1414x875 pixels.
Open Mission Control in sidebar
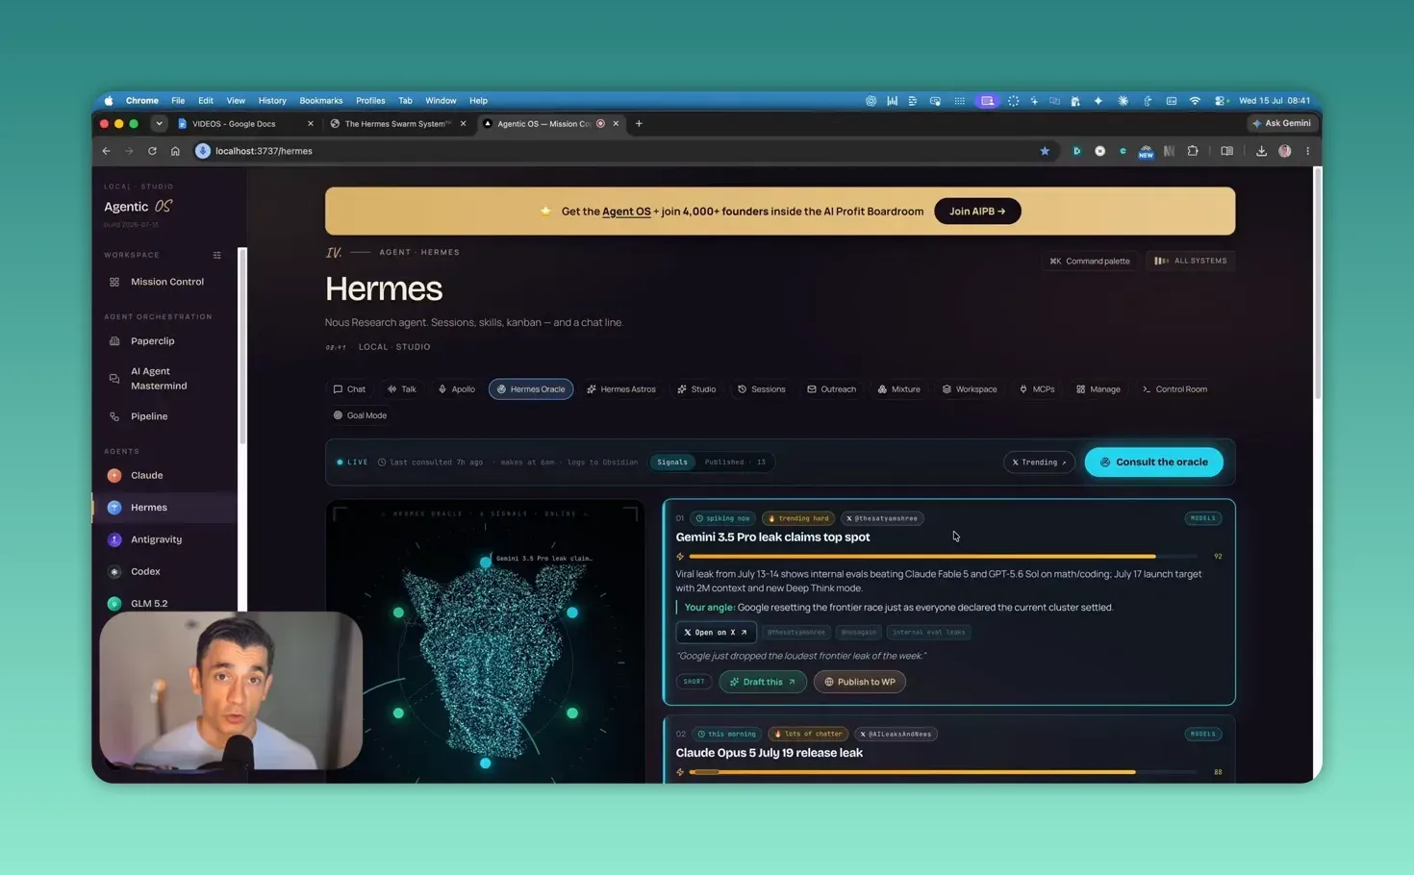coord(165,282)
